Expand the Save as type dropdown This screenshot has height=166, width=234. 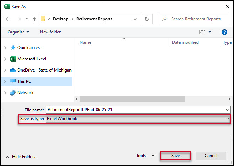coord(227,119)
